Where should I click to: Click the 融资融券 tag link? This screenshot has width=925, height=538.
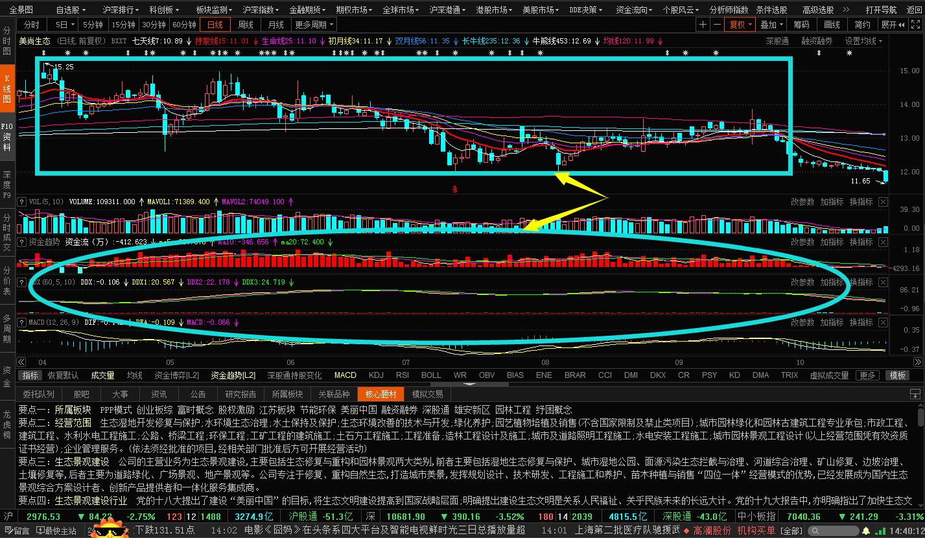pos(817,41)
